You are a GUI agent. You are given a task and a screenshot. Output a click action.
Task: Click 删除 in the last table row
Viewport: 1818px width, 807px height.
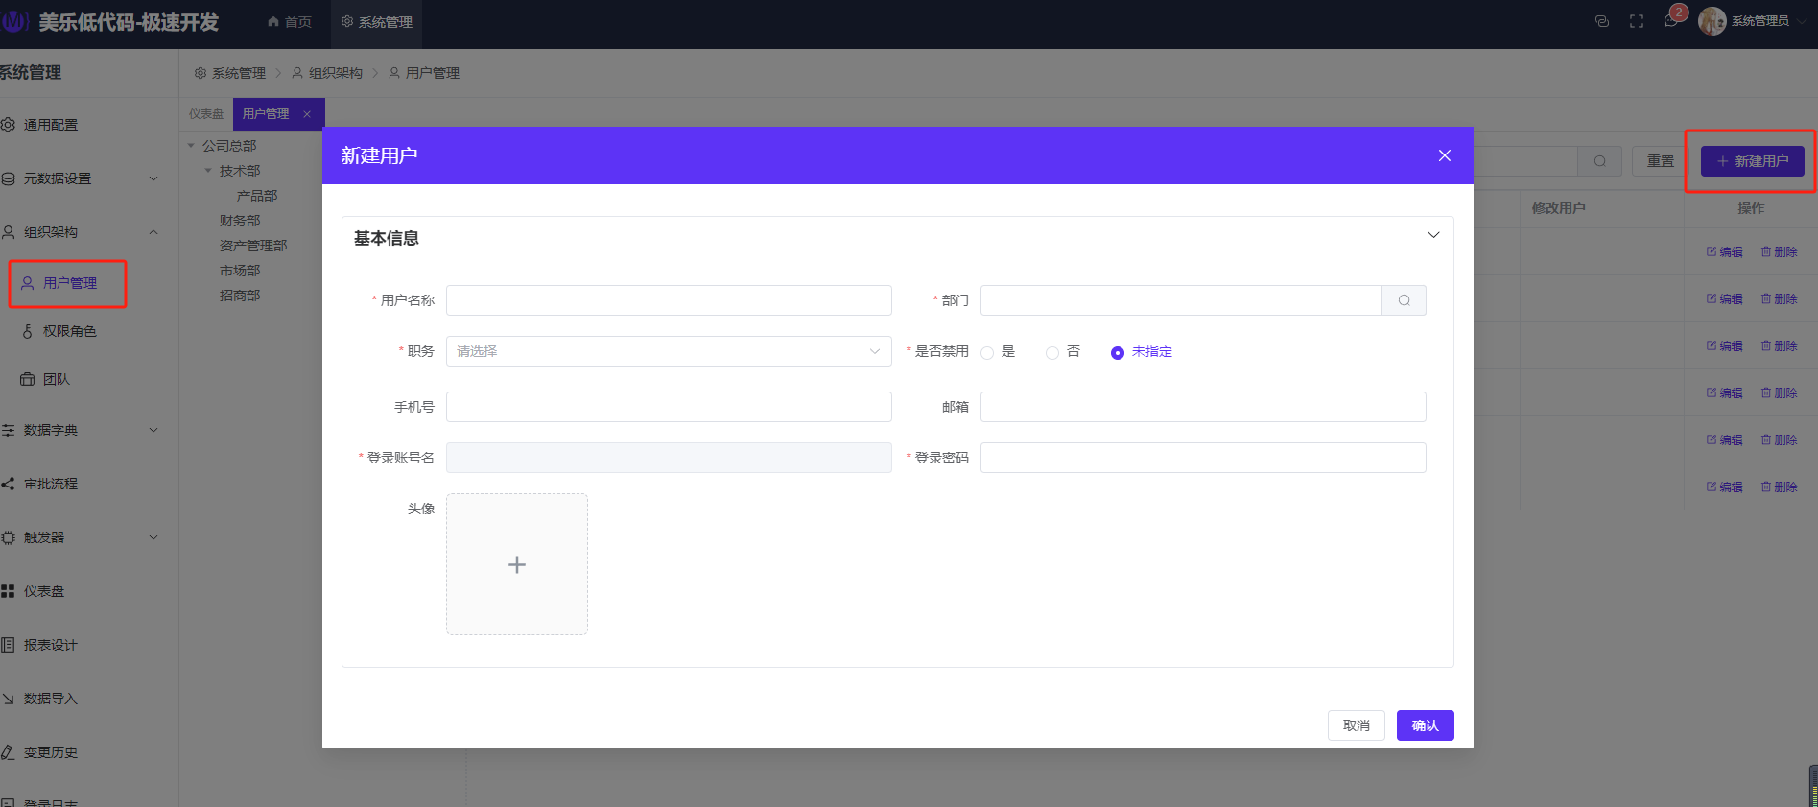tap(1779, 487)
